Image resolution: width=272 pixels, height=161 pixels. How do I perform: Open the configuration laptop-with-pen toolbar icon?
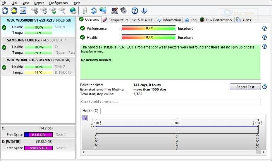click(114, 11)
